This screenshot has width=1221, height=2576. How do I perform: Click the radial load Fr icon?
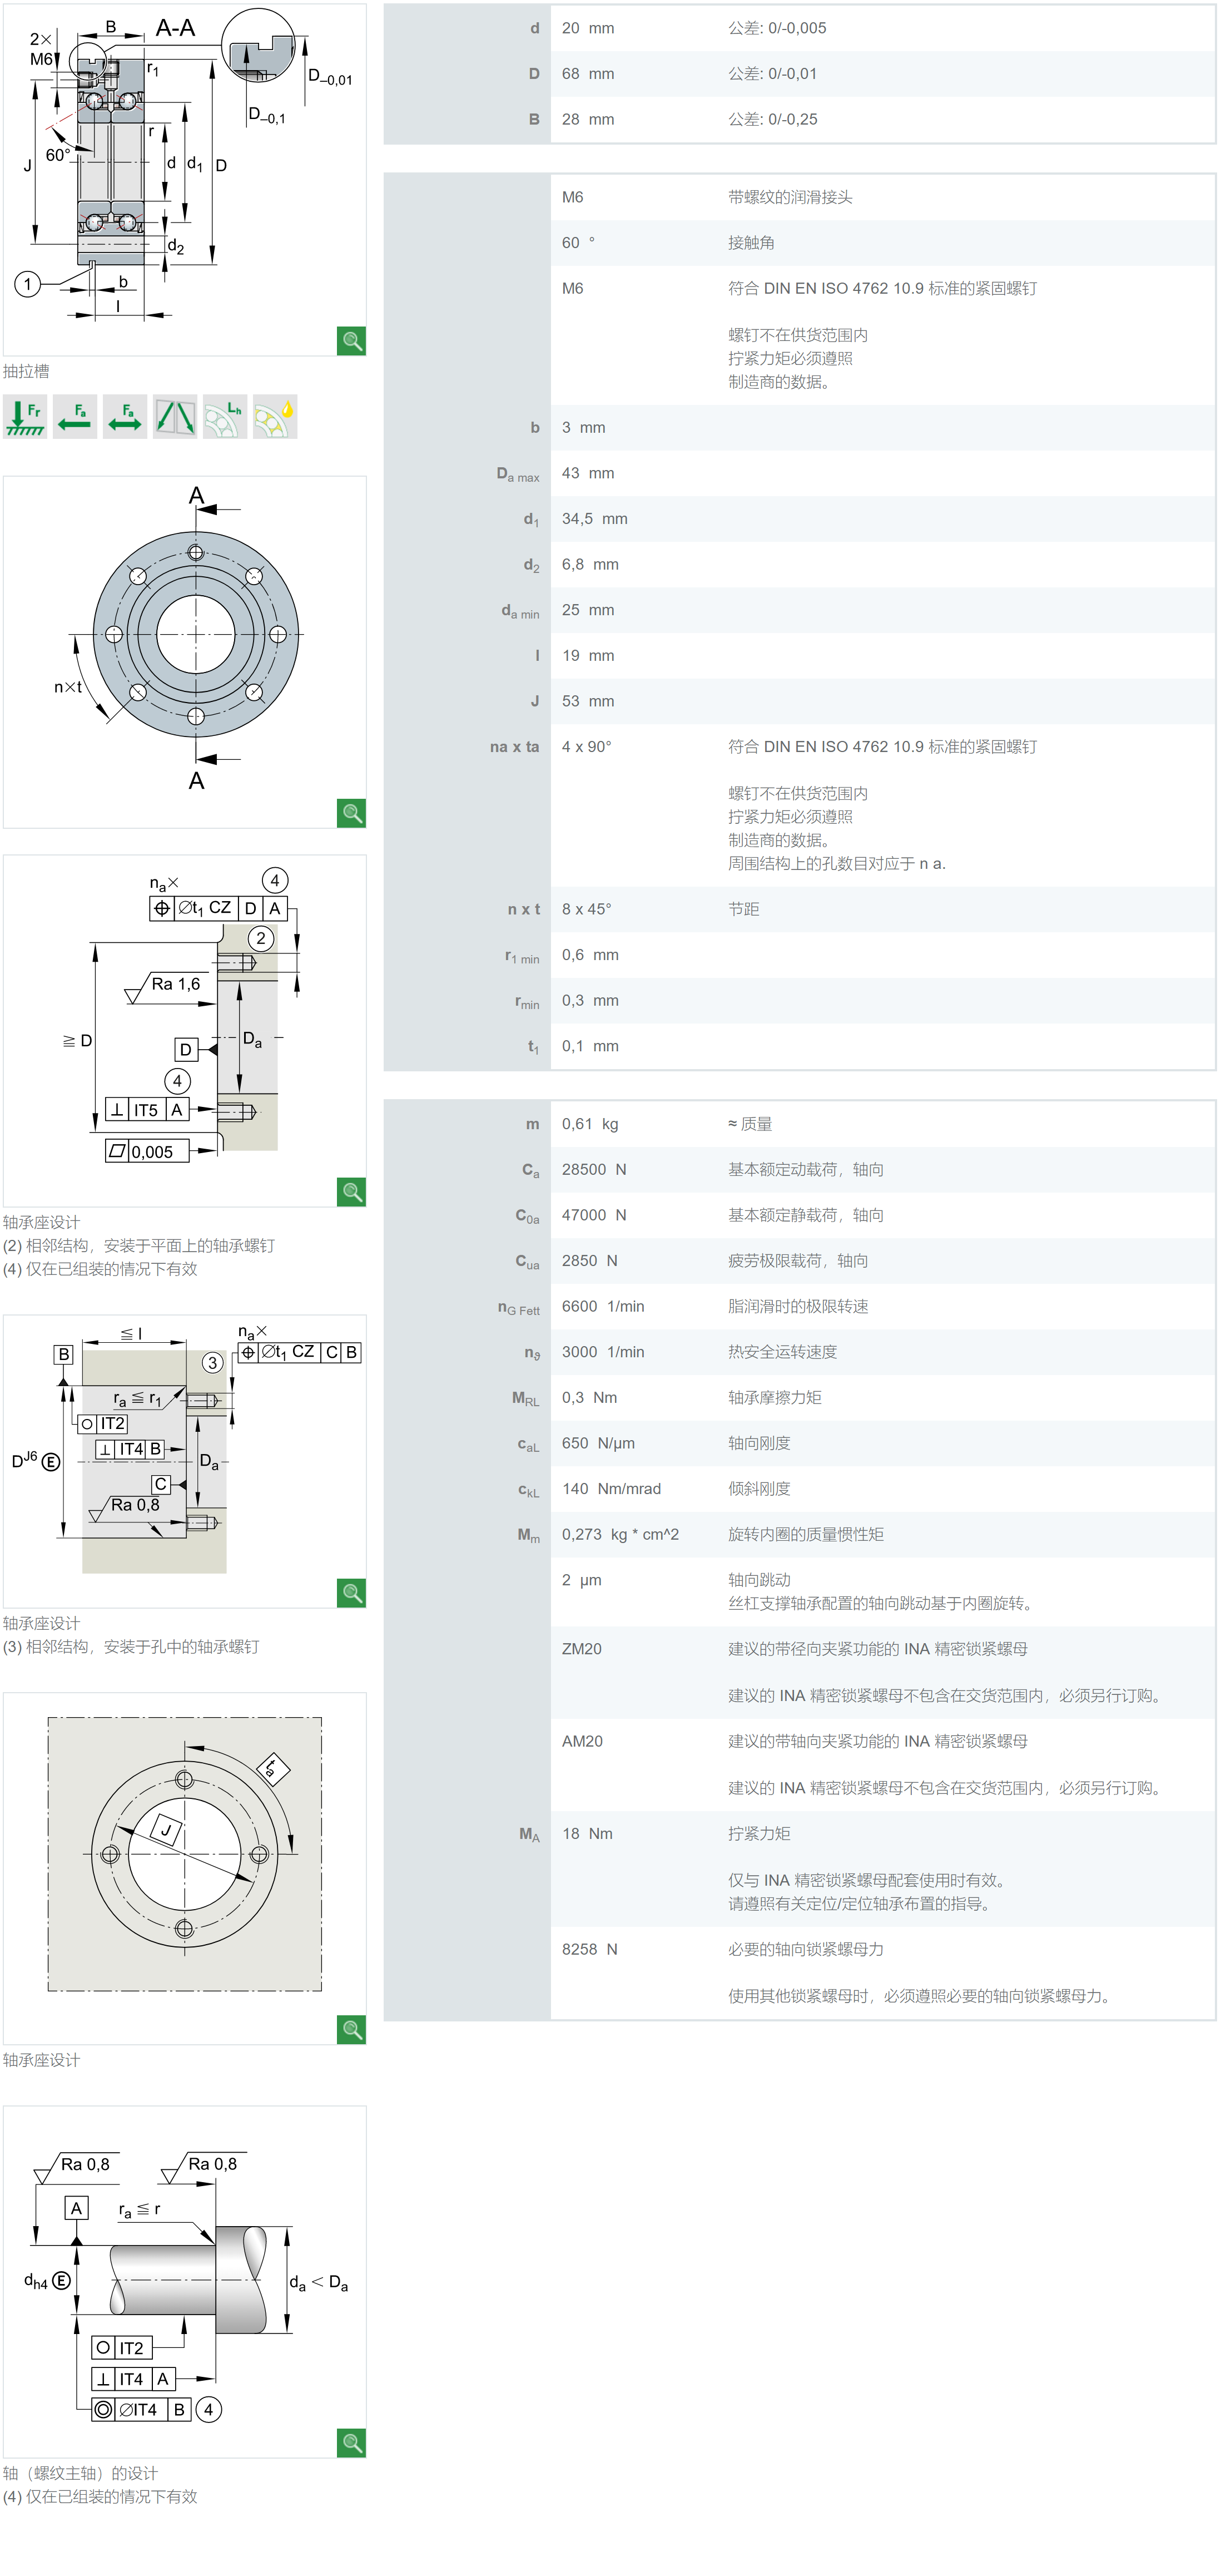(25, 417)
